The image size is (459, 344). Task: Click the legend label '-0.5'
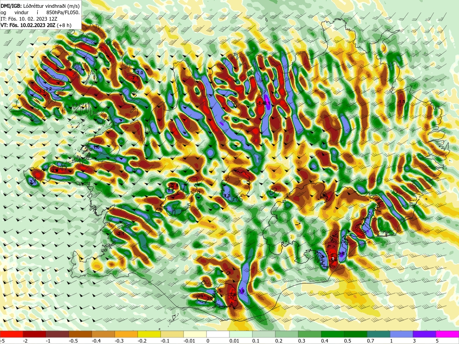pyautogui.click(x=73, y=341)
